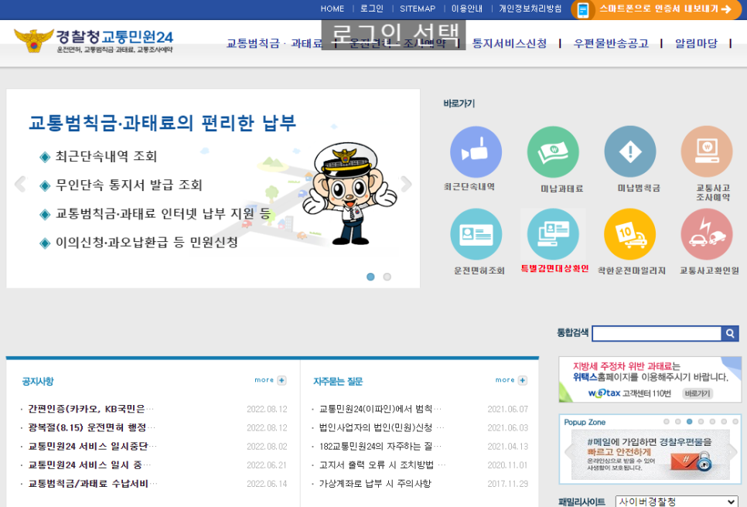This screenshot has width=747, height=507.
Task: Click HOME in top bar
Action: [x=332, y=9]
